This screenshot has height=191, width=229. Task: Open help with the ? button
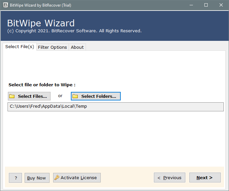15,178
